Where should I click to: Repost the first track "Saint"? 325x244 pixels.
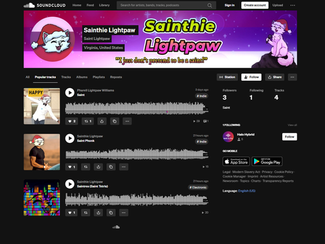88,121
